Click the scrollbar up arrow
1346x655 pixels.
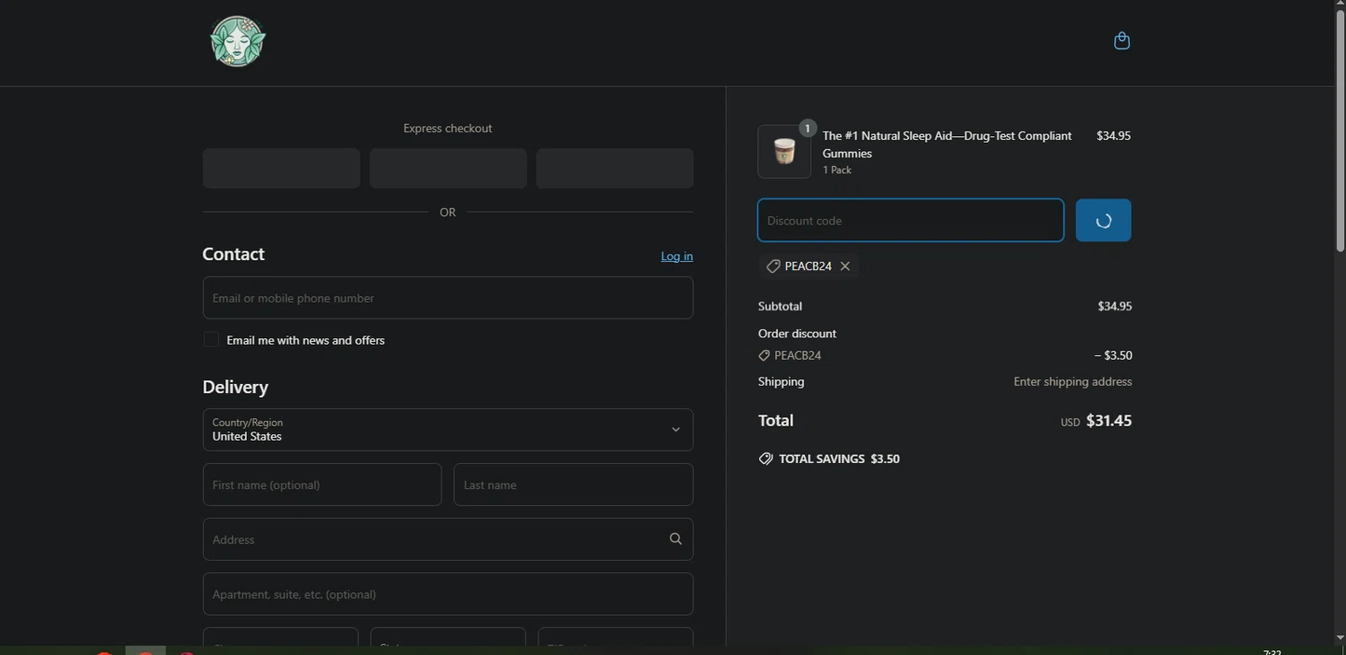1341,4
